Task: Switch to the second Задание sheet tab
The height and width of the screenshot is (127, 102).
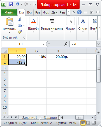Action: pos(50,117)
